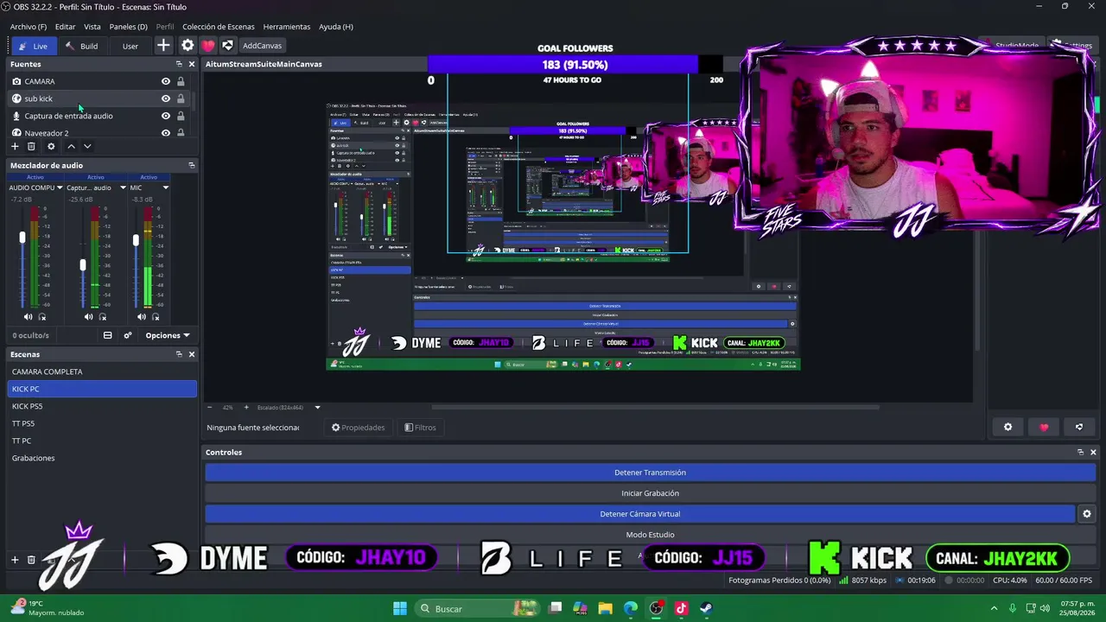Open preview scaling dropdown next to Escalado
Viewport: 1106px width, 622px height.
[317, 407]
